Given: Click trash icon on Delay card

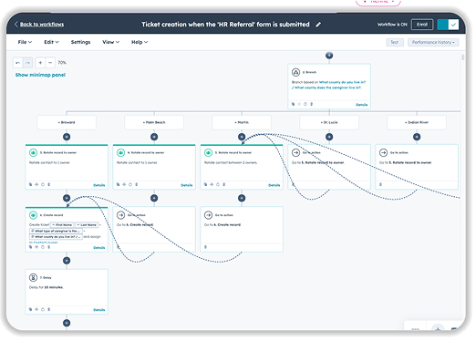Looking at the screenshot, I should click(49, 309).
